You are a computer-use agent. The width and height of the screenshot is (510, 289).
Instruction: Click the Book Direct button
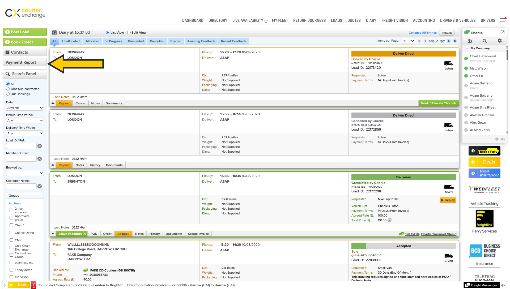click(x=25, y=42)
